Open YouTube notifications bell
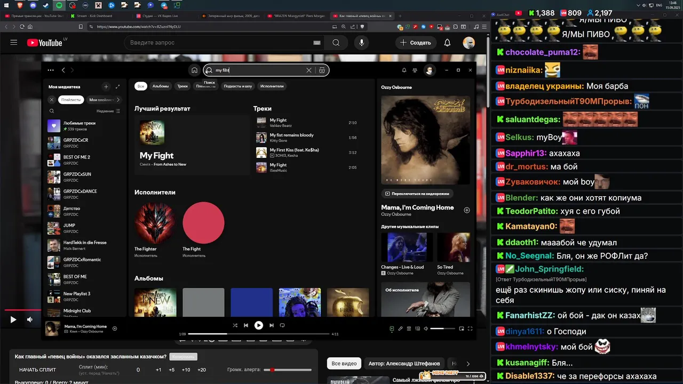 [x=447, y=43]
